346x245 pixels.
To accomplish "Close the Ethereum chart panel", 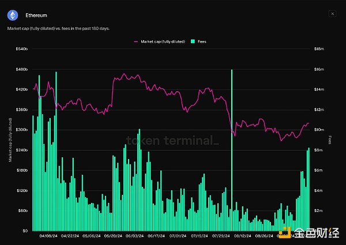I will [x=332, y=13].
